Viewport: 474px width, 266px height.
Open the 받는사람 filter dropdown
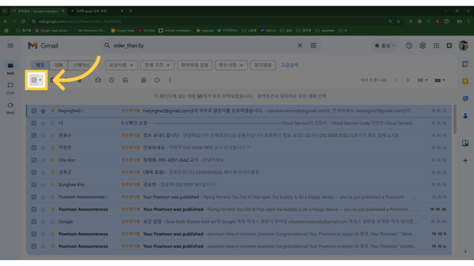click(x=231, y=65)
